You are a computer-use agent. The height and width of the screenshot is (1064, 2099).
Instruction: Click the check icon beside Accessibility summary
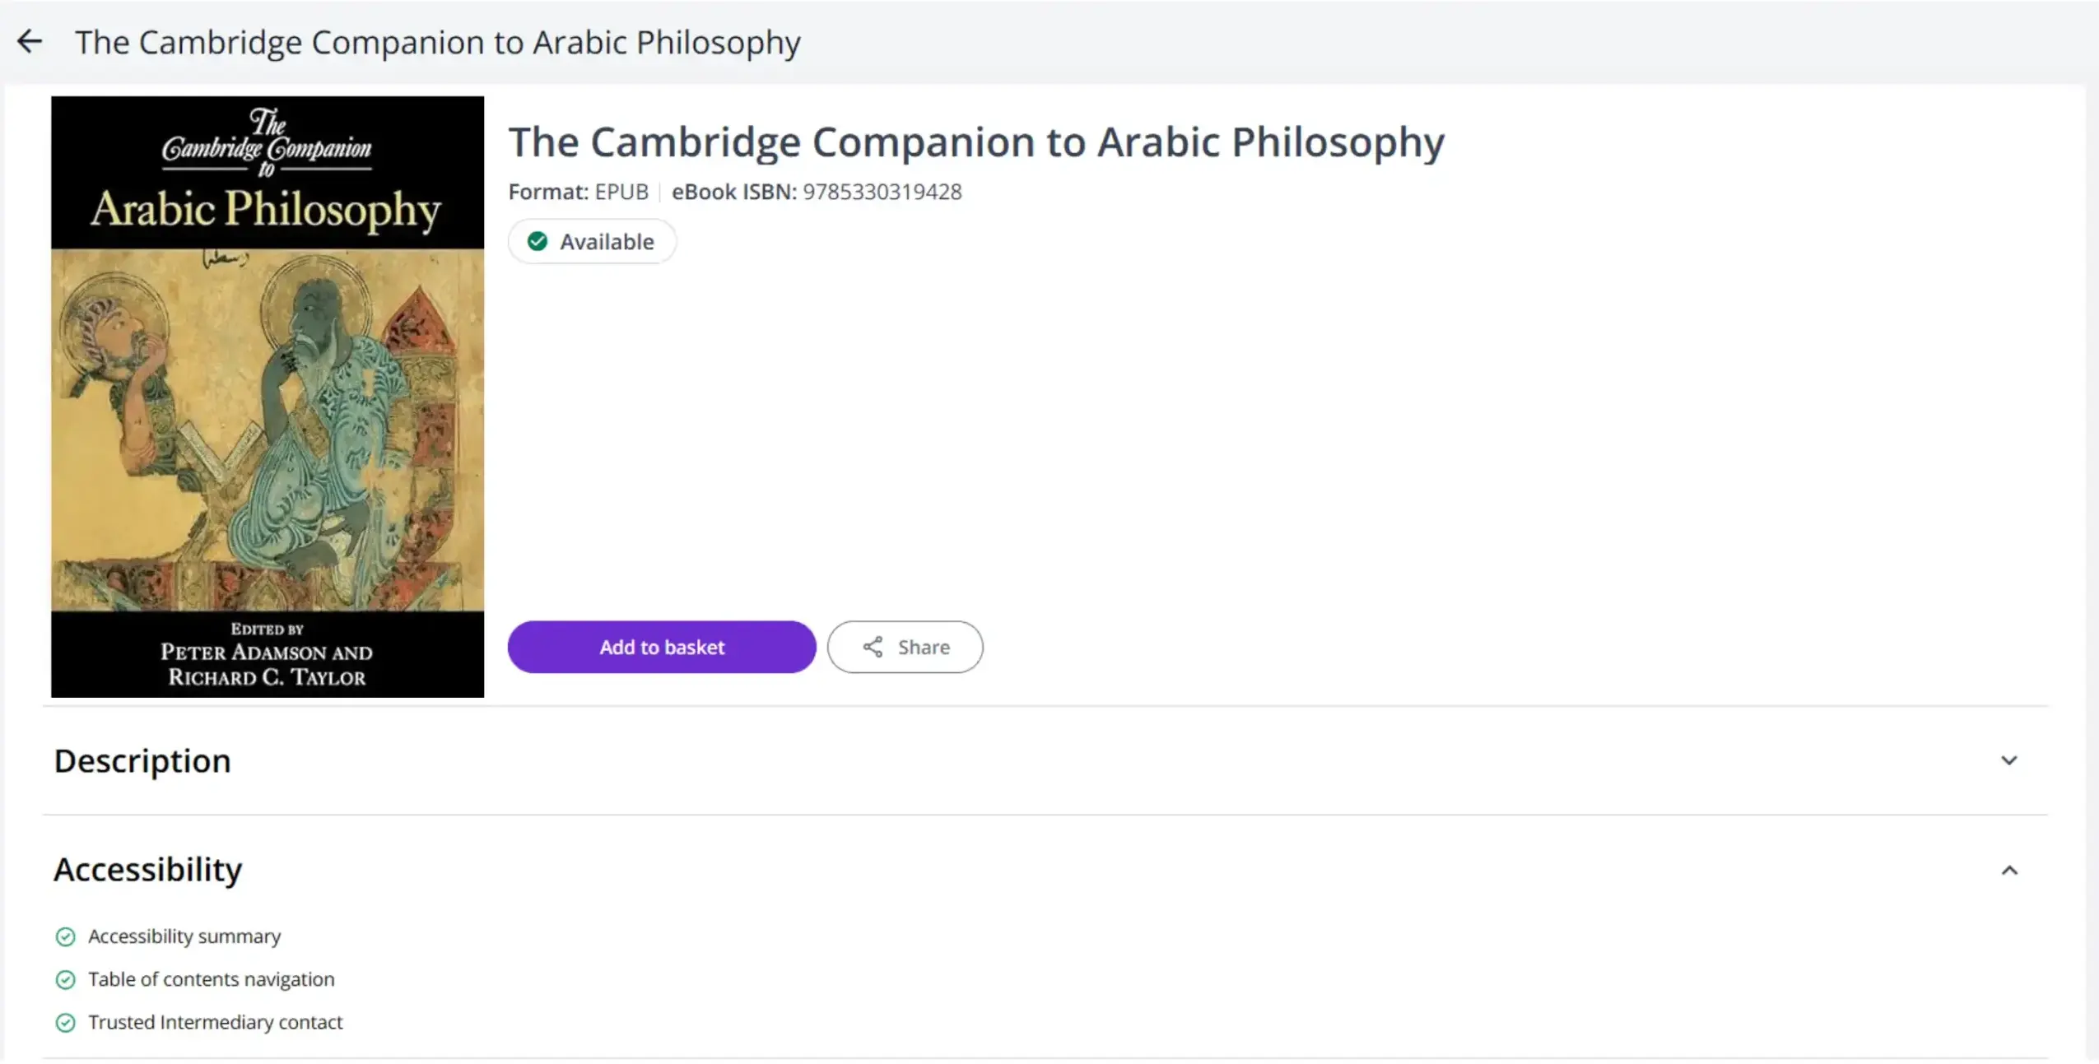click(66, 936)
